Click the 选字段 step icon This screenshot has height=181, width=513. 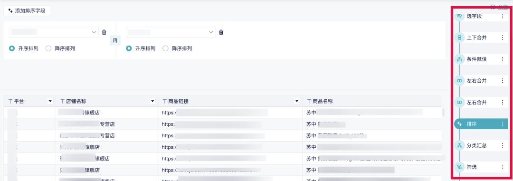coord(459,16)
